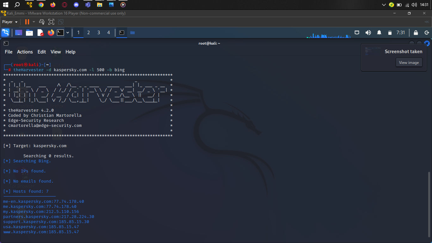Click the terminal window menu icon in titlebar
The image size is (432, 243).
pos(6,43)
